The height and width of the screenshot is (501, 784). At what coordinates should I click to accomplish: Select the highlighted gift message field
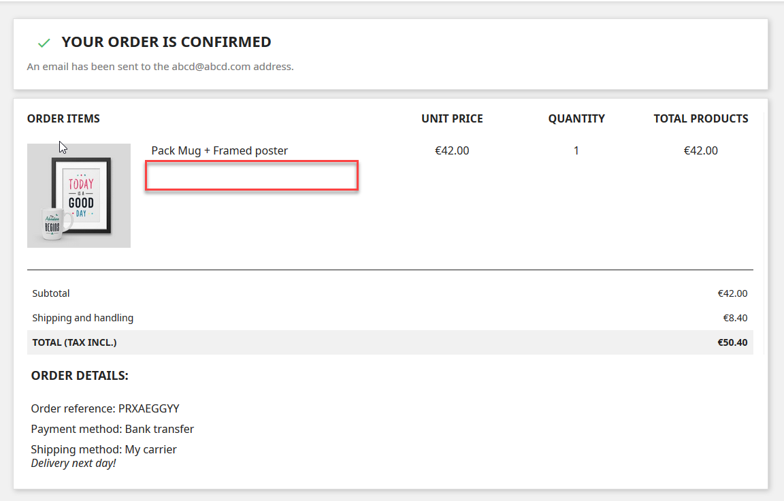[x=251, y=176]
